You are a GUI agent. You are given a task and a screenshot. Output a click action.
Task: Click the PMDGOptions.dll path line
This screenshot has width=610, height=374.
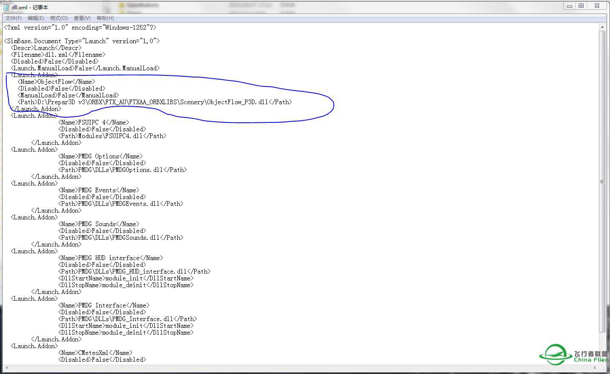point(123,170)
